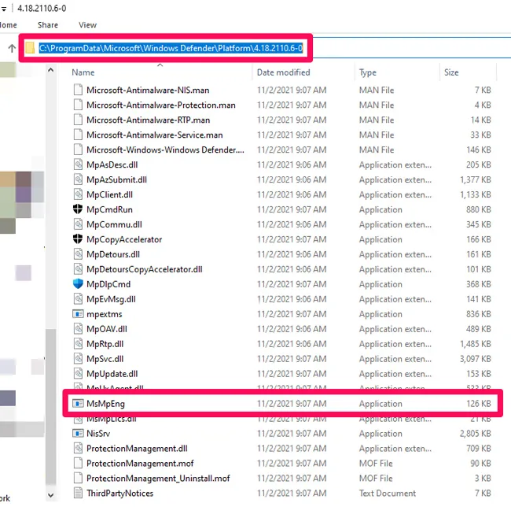The height and width of the screenshot is (514, 511).
Task: Click the MpDlpCmd blue shield icon
Action: point(78,284)
